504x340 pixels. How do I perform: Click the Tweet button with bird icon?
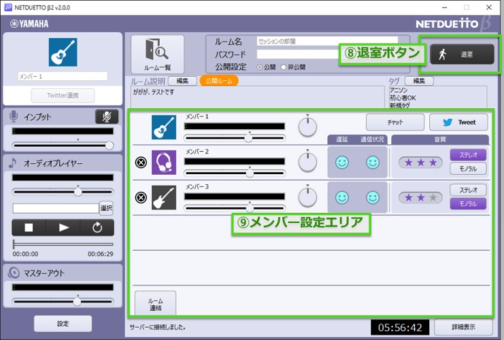click(458, 122)
